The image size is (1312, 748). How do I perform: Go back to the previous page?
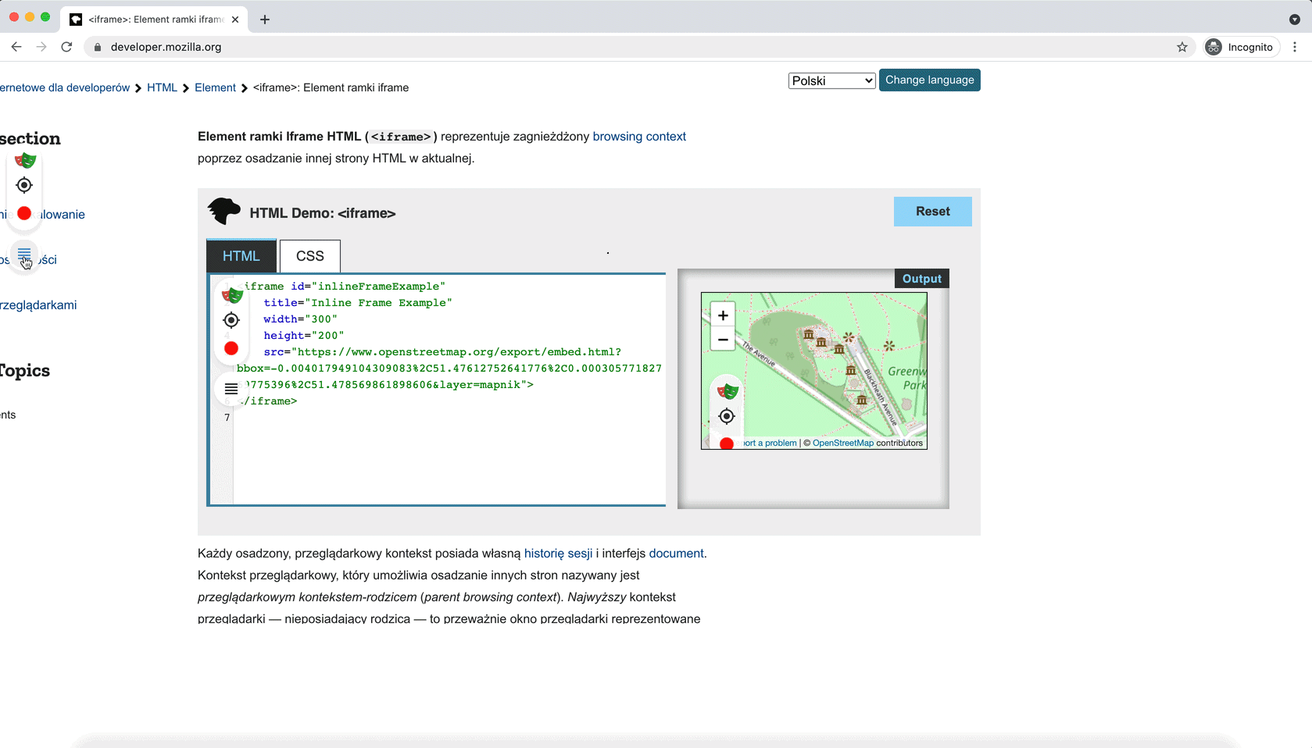[16, 47]
